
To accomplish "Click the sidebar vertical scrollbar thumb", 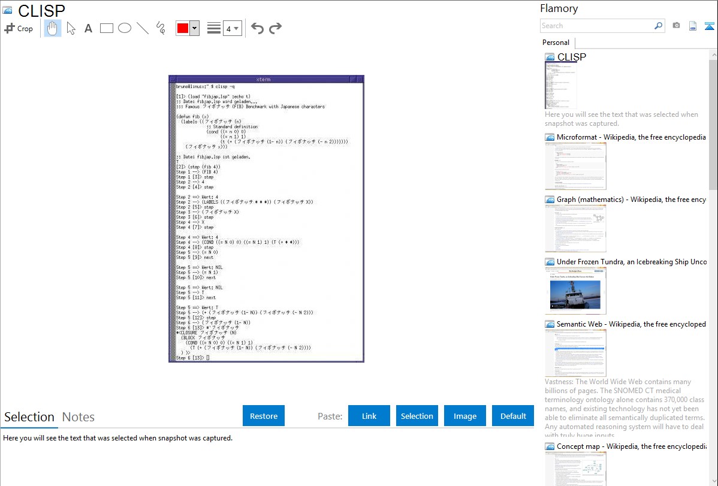I will [713, 125].
